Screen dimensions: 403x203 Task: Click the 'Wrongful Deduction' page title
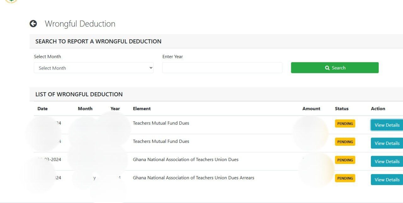[x=80, y=24]
